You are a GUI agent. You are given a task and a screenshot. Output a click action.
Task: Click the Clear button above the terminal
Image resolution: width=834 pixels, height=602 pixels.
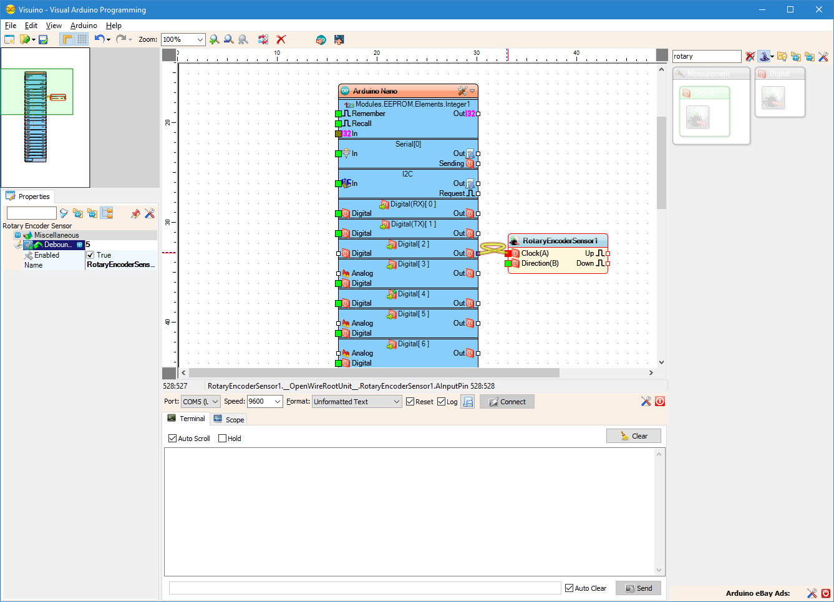(633, 435)
